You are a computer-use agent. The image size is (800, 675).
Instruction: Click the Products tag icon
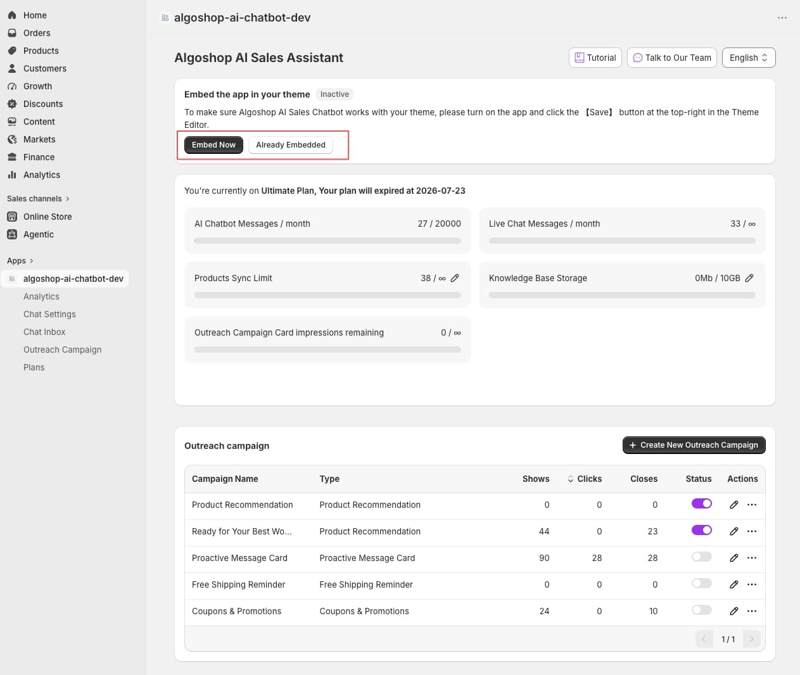pos(12,51)
